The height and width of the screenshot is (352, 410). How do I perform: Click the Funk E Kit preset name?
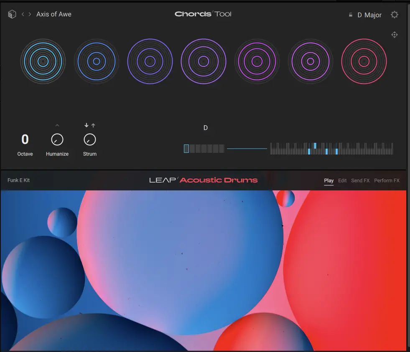(x=18, y=180)
